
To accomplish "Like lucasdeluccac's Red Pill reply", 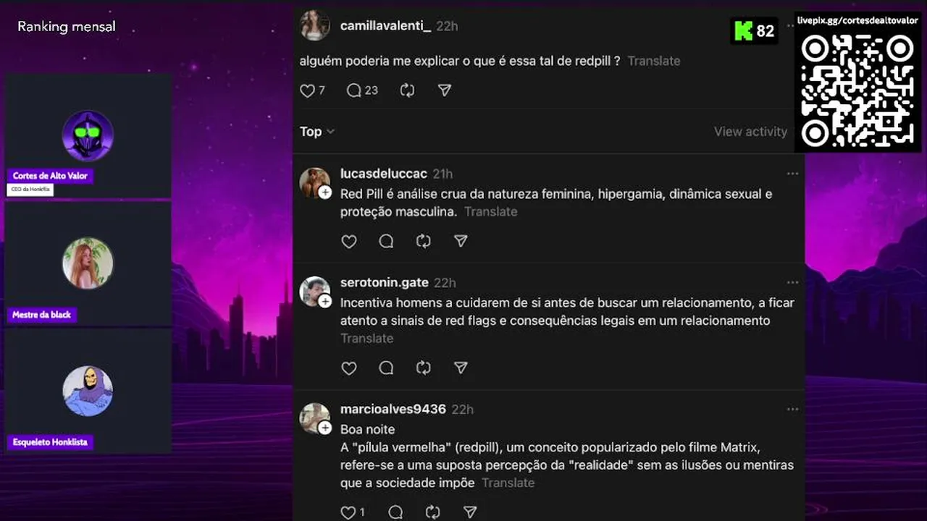I will [349, 242].
